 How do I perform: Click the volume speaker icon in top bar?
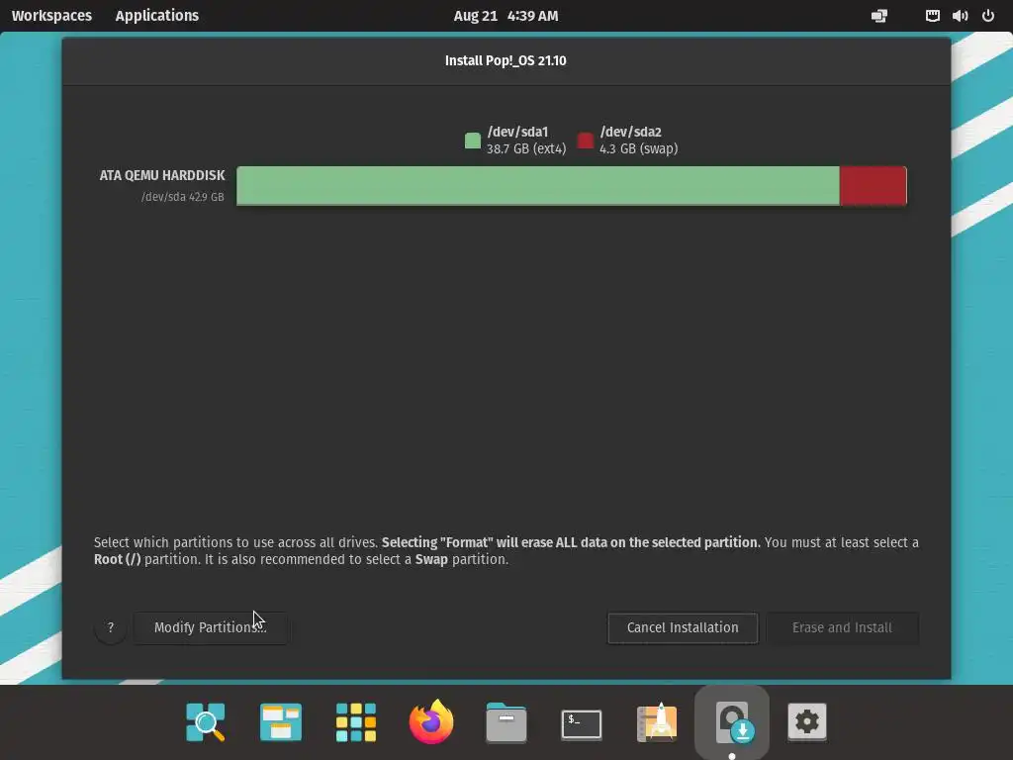[960, 16]
